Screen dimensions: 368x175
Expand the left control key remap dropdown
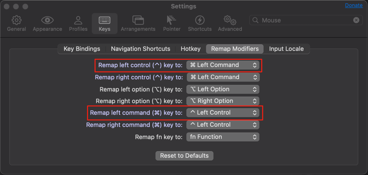pos(223,65)
